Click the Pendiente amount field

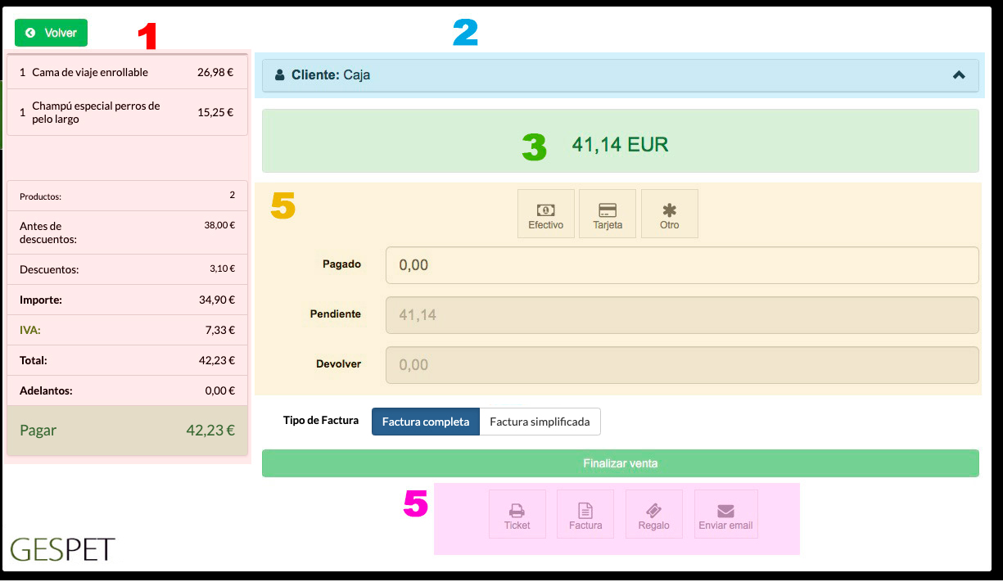682,315
